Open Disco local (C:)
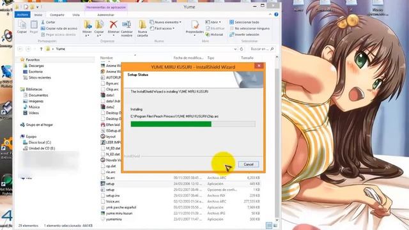 click(37, 142)
